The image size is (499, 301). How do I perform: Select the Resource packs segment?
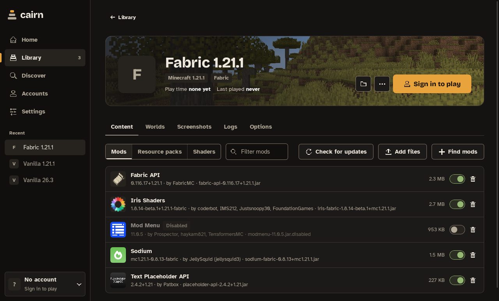click(160, 152)
